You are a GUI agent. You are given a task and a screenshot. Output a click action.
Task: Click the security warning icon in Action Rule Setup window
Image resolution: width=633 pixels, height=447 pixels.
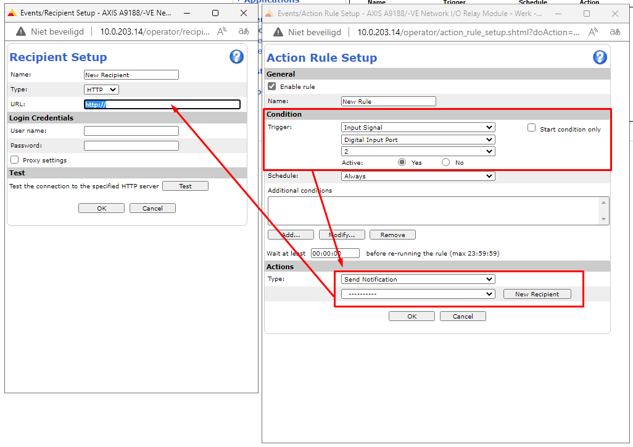(278, 32)
